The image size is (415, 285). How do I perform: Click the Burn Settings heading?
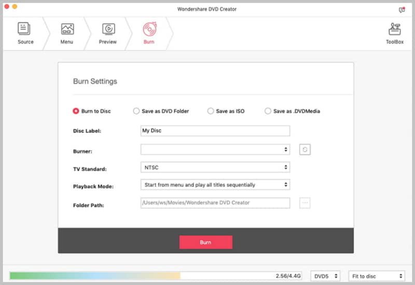[95, 81]
